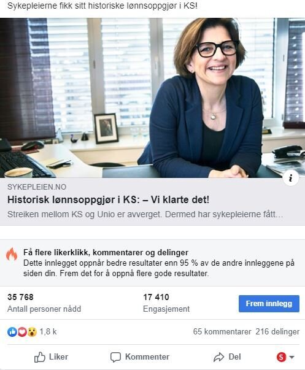This screenshot has height=370, width=305.
Task: Click the Frem innlegg button
Action: click(269, 304)
